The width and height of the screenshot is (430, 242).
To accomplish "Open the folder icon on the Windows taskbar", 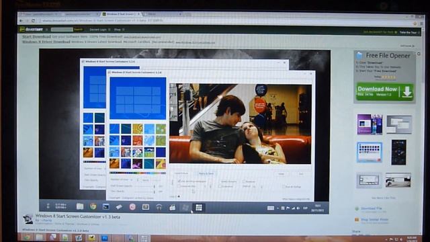I will coord(40,237).
